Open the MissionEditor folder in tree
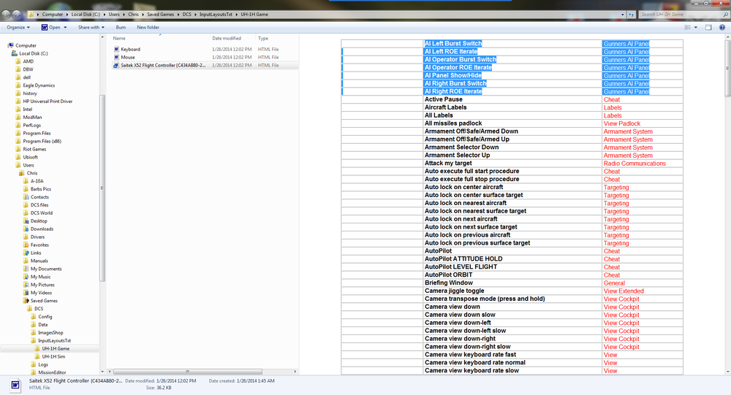Image resolution: width=731 pixels, height=395 pixels. click(x=52, y=372)
